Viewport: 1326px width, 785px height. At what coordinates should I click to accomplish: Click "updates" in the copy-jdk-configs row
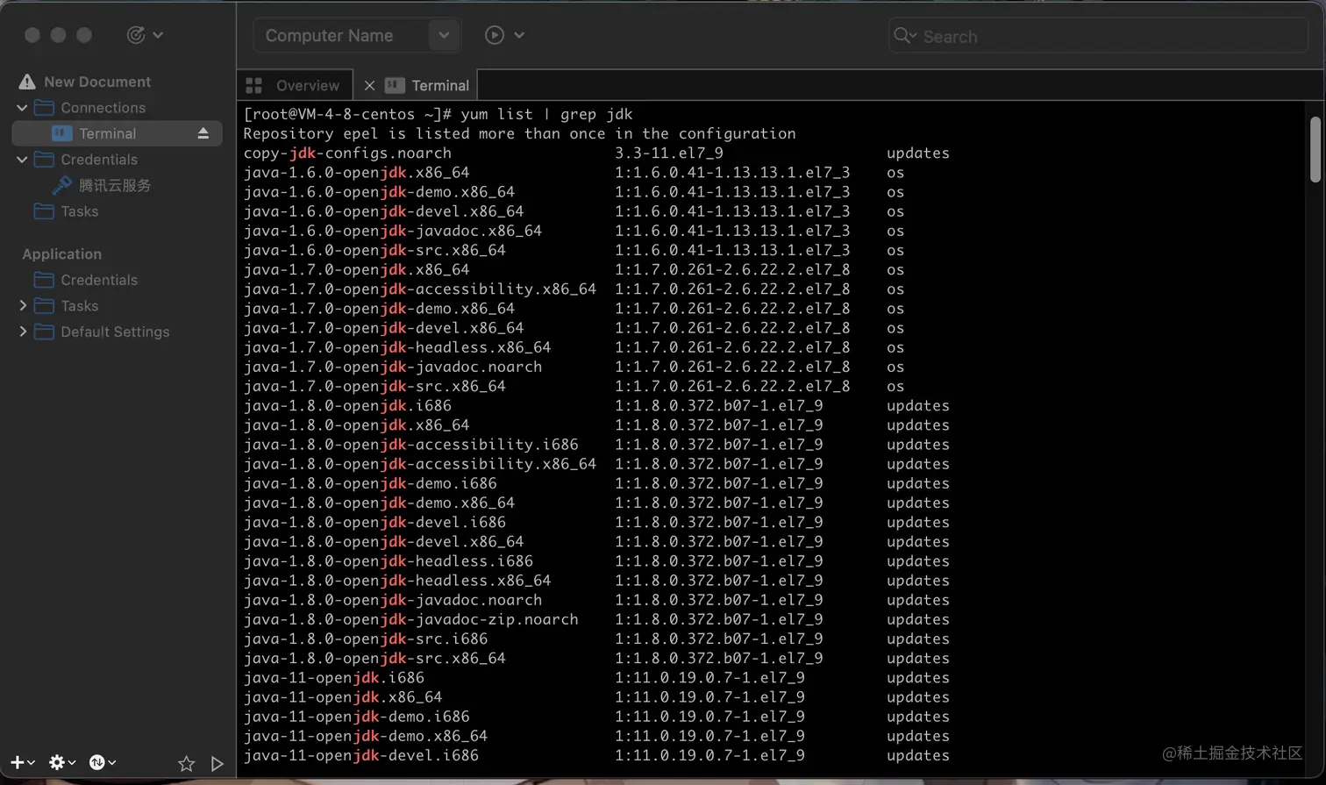918,153
